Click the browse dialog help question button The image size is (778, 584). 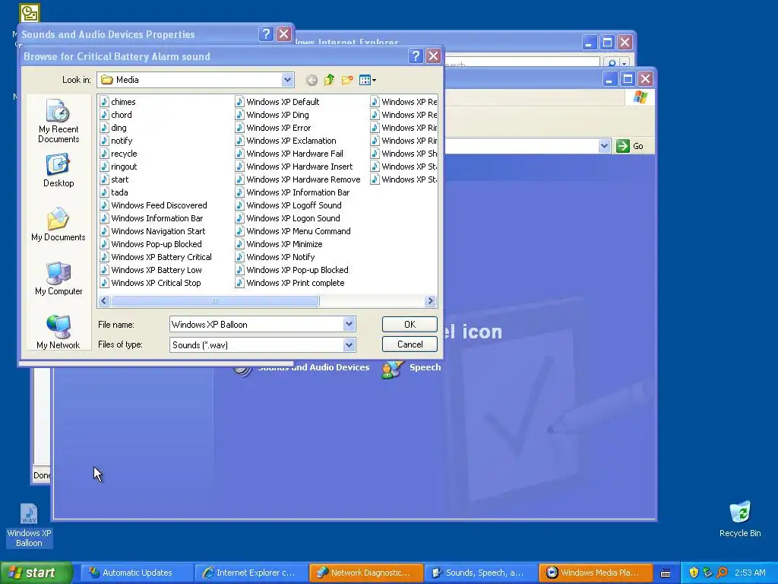[416, 56]
